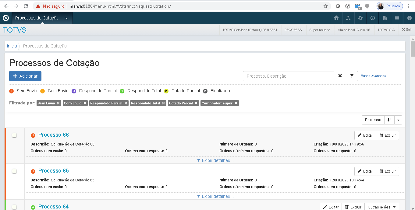Click 'Atalho local: C:\dlc116' item
The height and width of the screenshot is (210, 415).
354,30
